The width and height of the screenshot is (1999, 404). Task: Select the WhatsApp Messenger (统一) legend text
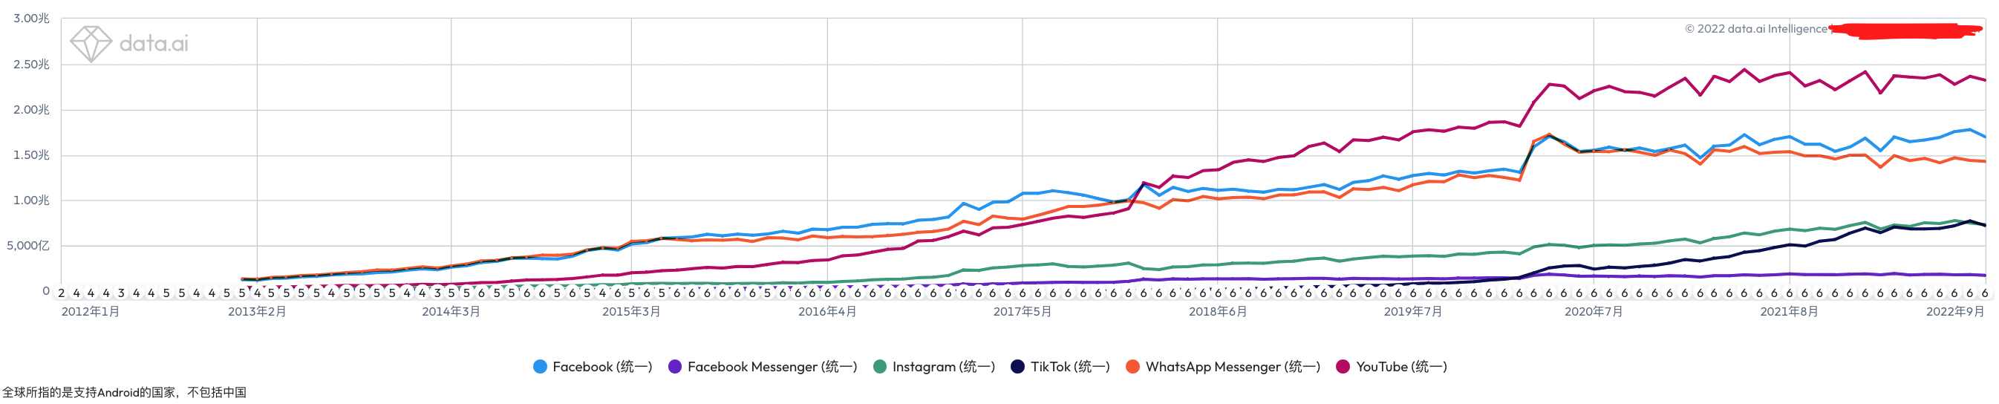[x=1233, y=367]
